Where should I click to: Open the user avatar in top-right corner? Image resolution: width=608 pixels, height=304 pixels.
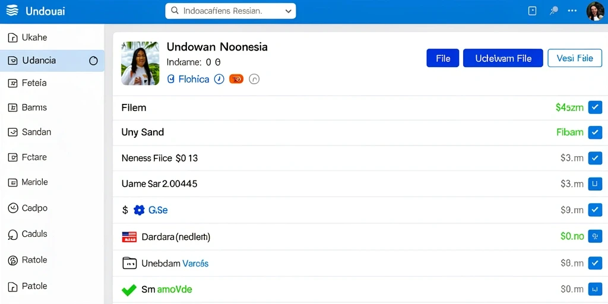pyautogui.click(x=595, y=11)
